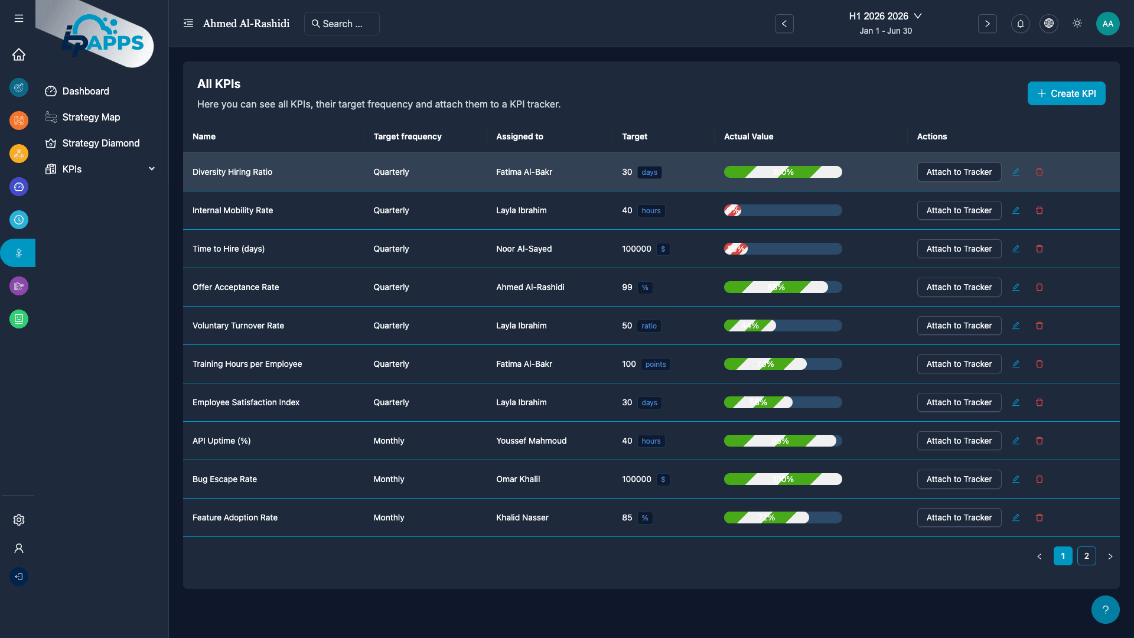Click the logout icon at bottom left
Image resolution: width=1134 pixels, height=638 pixels.
click(x=19, y=577)
